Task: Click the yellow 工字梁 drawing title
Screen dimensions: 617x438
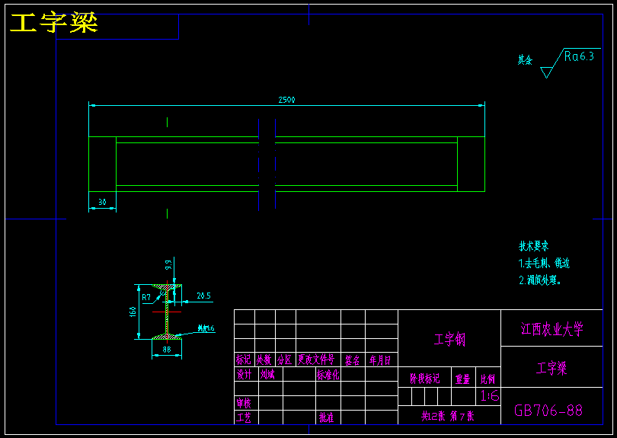Action: click(x=54, y=22)
